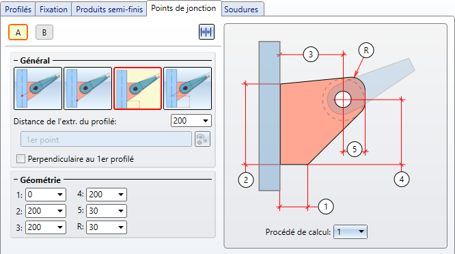The width and height of the screenshot is (455, 254).
Task: Click the pick point icon next to 1er point
Action: (202, 139)
